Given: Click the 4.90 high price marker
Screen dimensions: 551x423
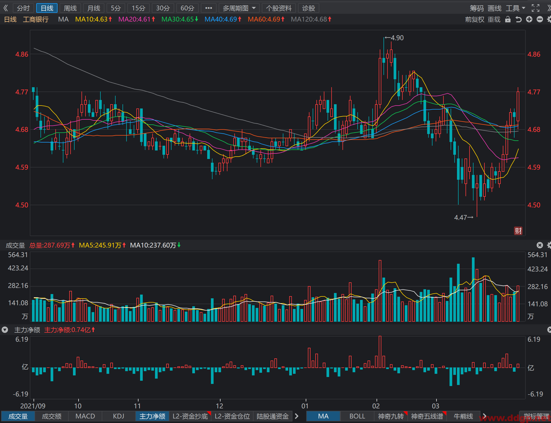Looking at the screenshot, I should (x=394, y=38).
